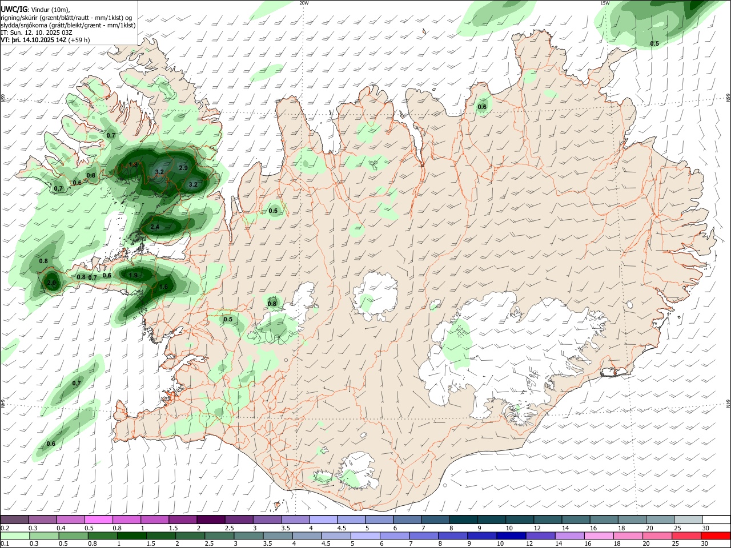Click the '0.2' label in the upper legend
This screenshot has width=731, height=548.
tap(5, 528)
